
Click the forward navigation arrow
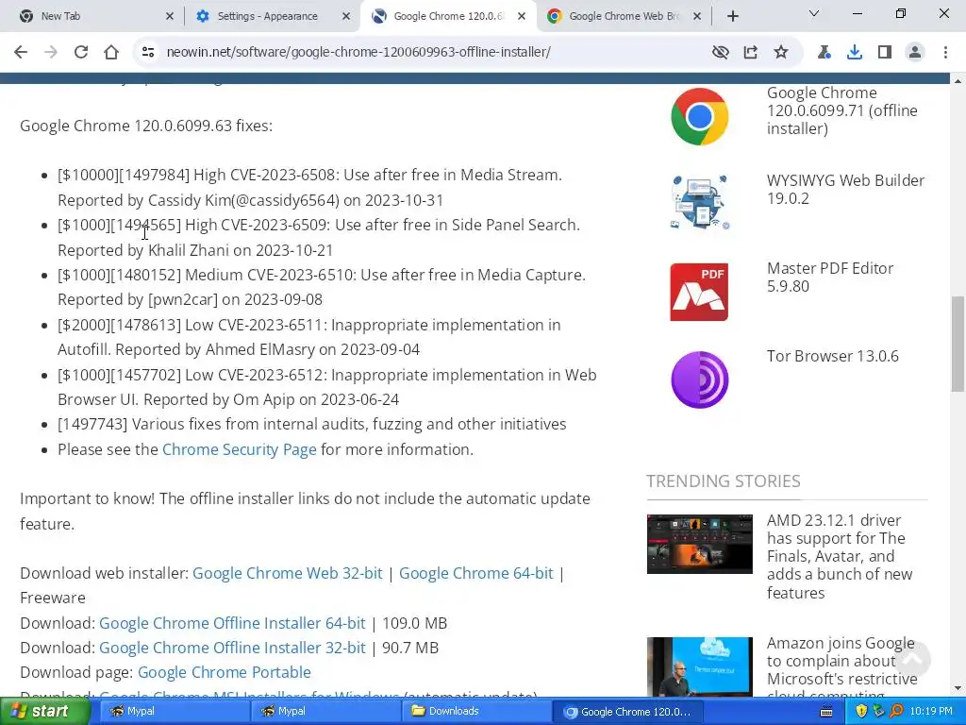51,52
